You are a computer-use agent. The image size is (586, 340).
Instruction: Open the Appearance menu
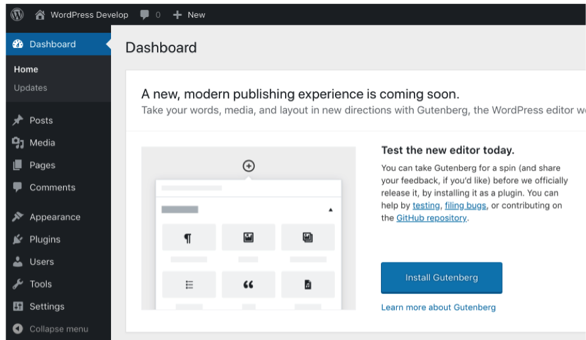[x=55, y=217]
